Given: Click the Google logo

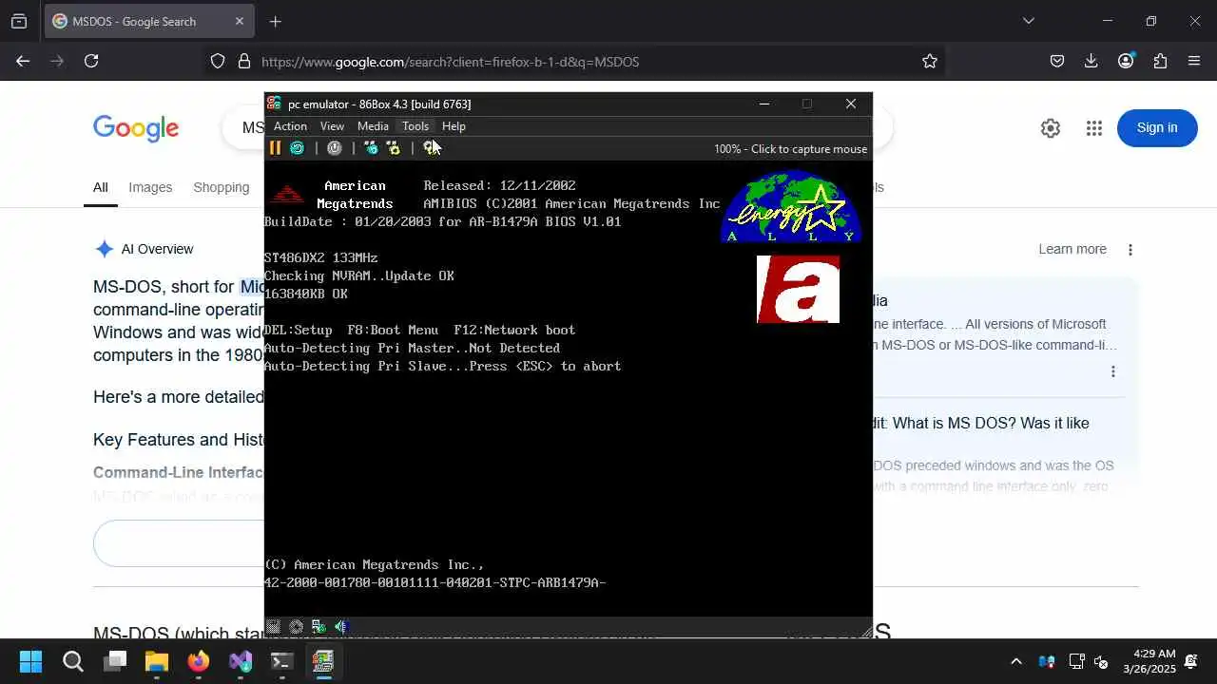Looking at the screenshot, I should pyautogui.click(x=136, y=128).
